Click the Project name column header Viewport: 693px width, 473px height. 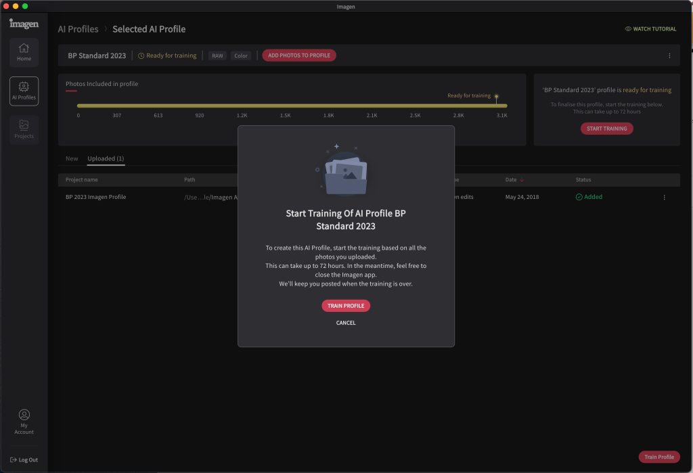coord(82,179)
